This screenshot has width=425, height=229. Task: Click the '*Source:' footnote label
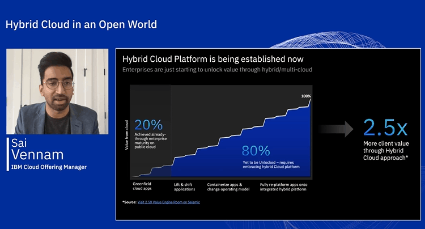pos(129,202)
